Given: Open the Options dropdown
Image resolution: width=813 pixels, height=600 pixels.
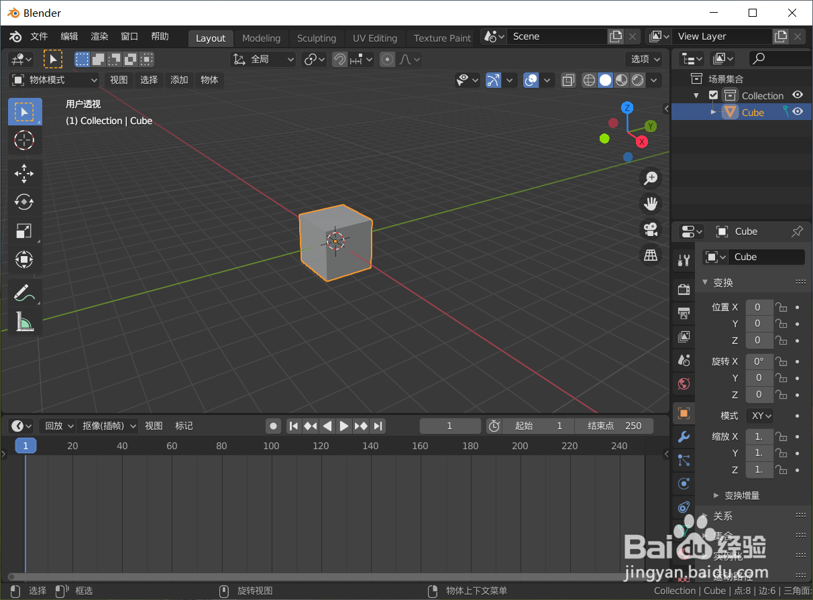Looking at the screenshot, I should click(x=644, y=59).
